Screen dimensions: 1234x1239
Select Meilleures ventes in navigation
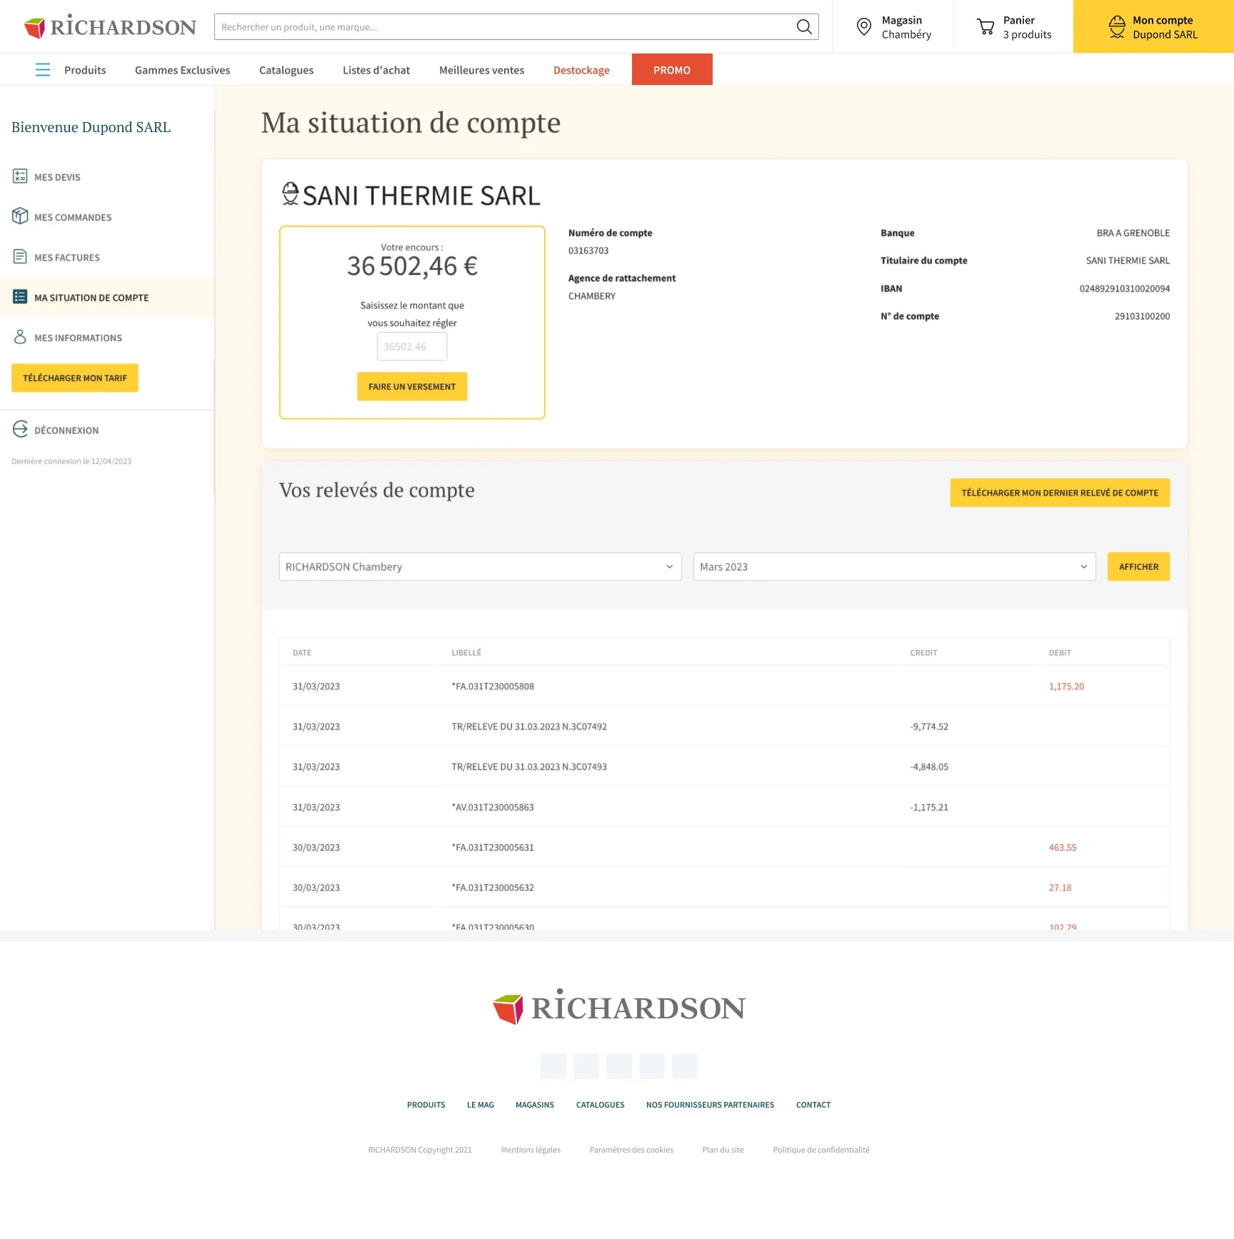482,70
